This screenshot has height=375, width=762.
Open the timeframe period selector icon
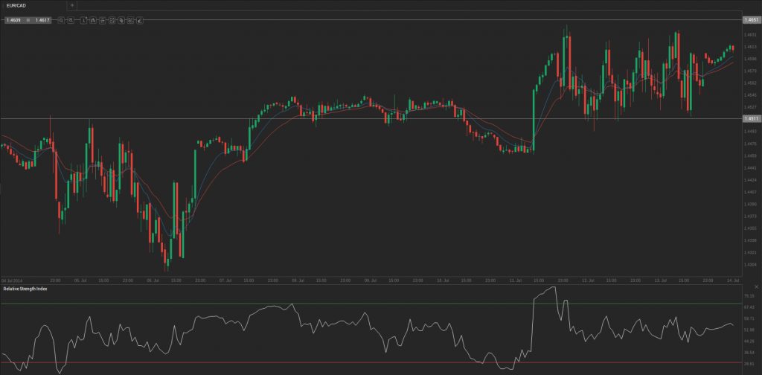pos(83,20)
